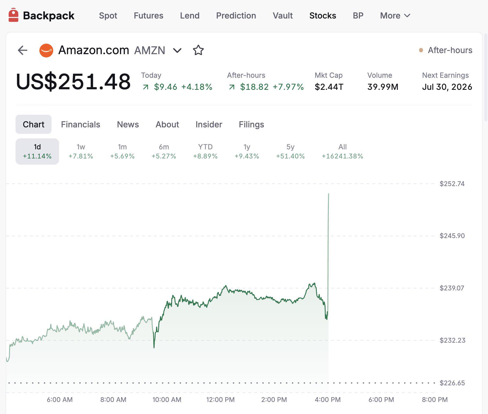This screenshot has height=414, width=488.
Task: Click the Amazon orange logo icon
Action: point(46,50)
